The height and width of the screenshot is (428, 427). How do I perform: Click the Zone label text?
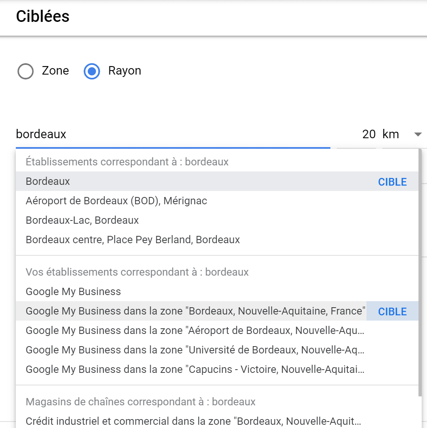[55, 71]
